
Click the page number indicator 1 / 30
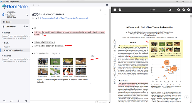(152, 10)
